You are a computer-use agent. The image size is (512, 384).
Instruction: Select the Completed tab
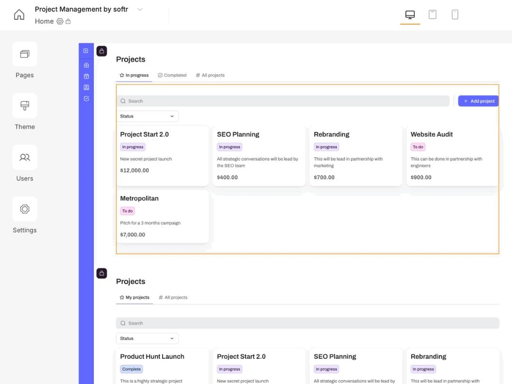point(172,75)
